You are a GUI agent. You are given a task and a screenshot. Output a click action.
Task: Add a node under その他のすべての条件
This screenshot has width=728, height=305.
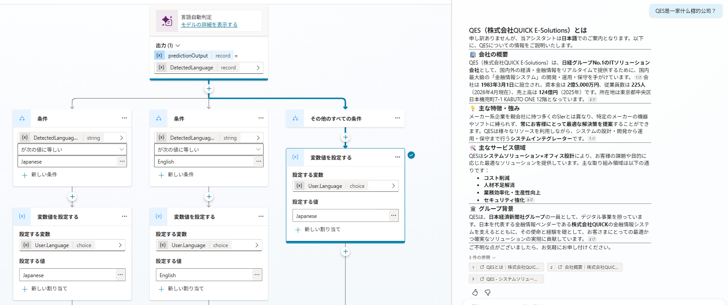pos(346,137)
